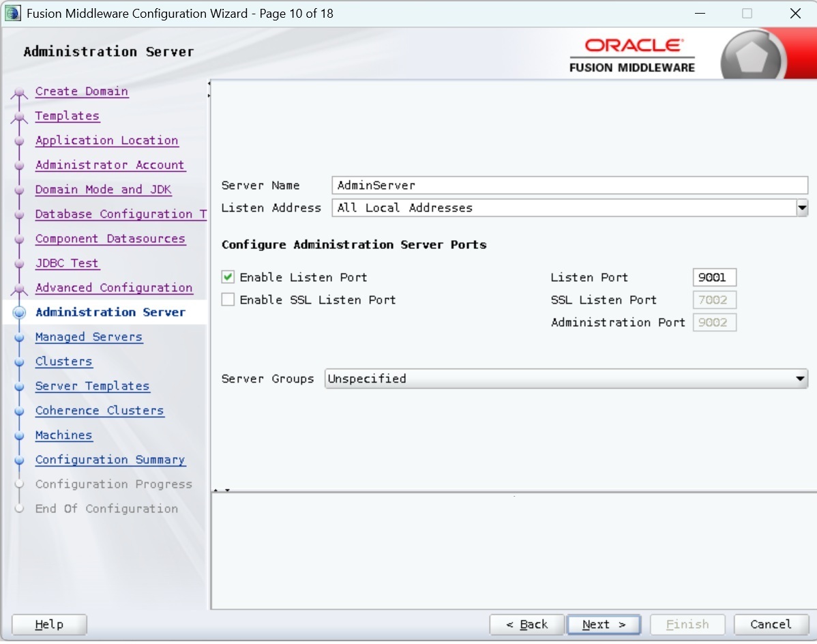Open the Templates step link

pos(68,116)
